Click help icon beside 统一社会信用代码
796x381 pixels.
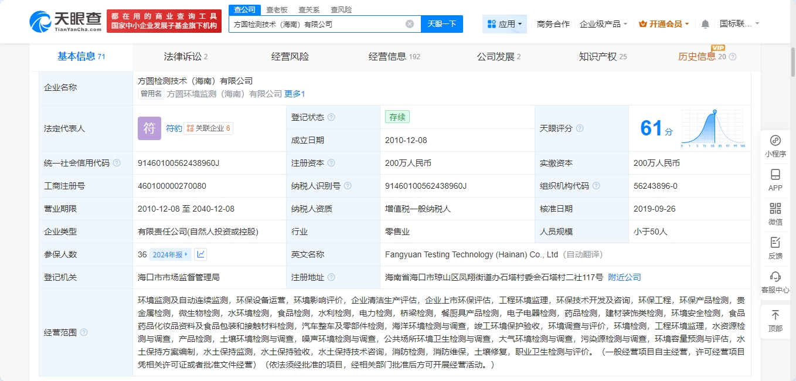click(x=117, y=163)
